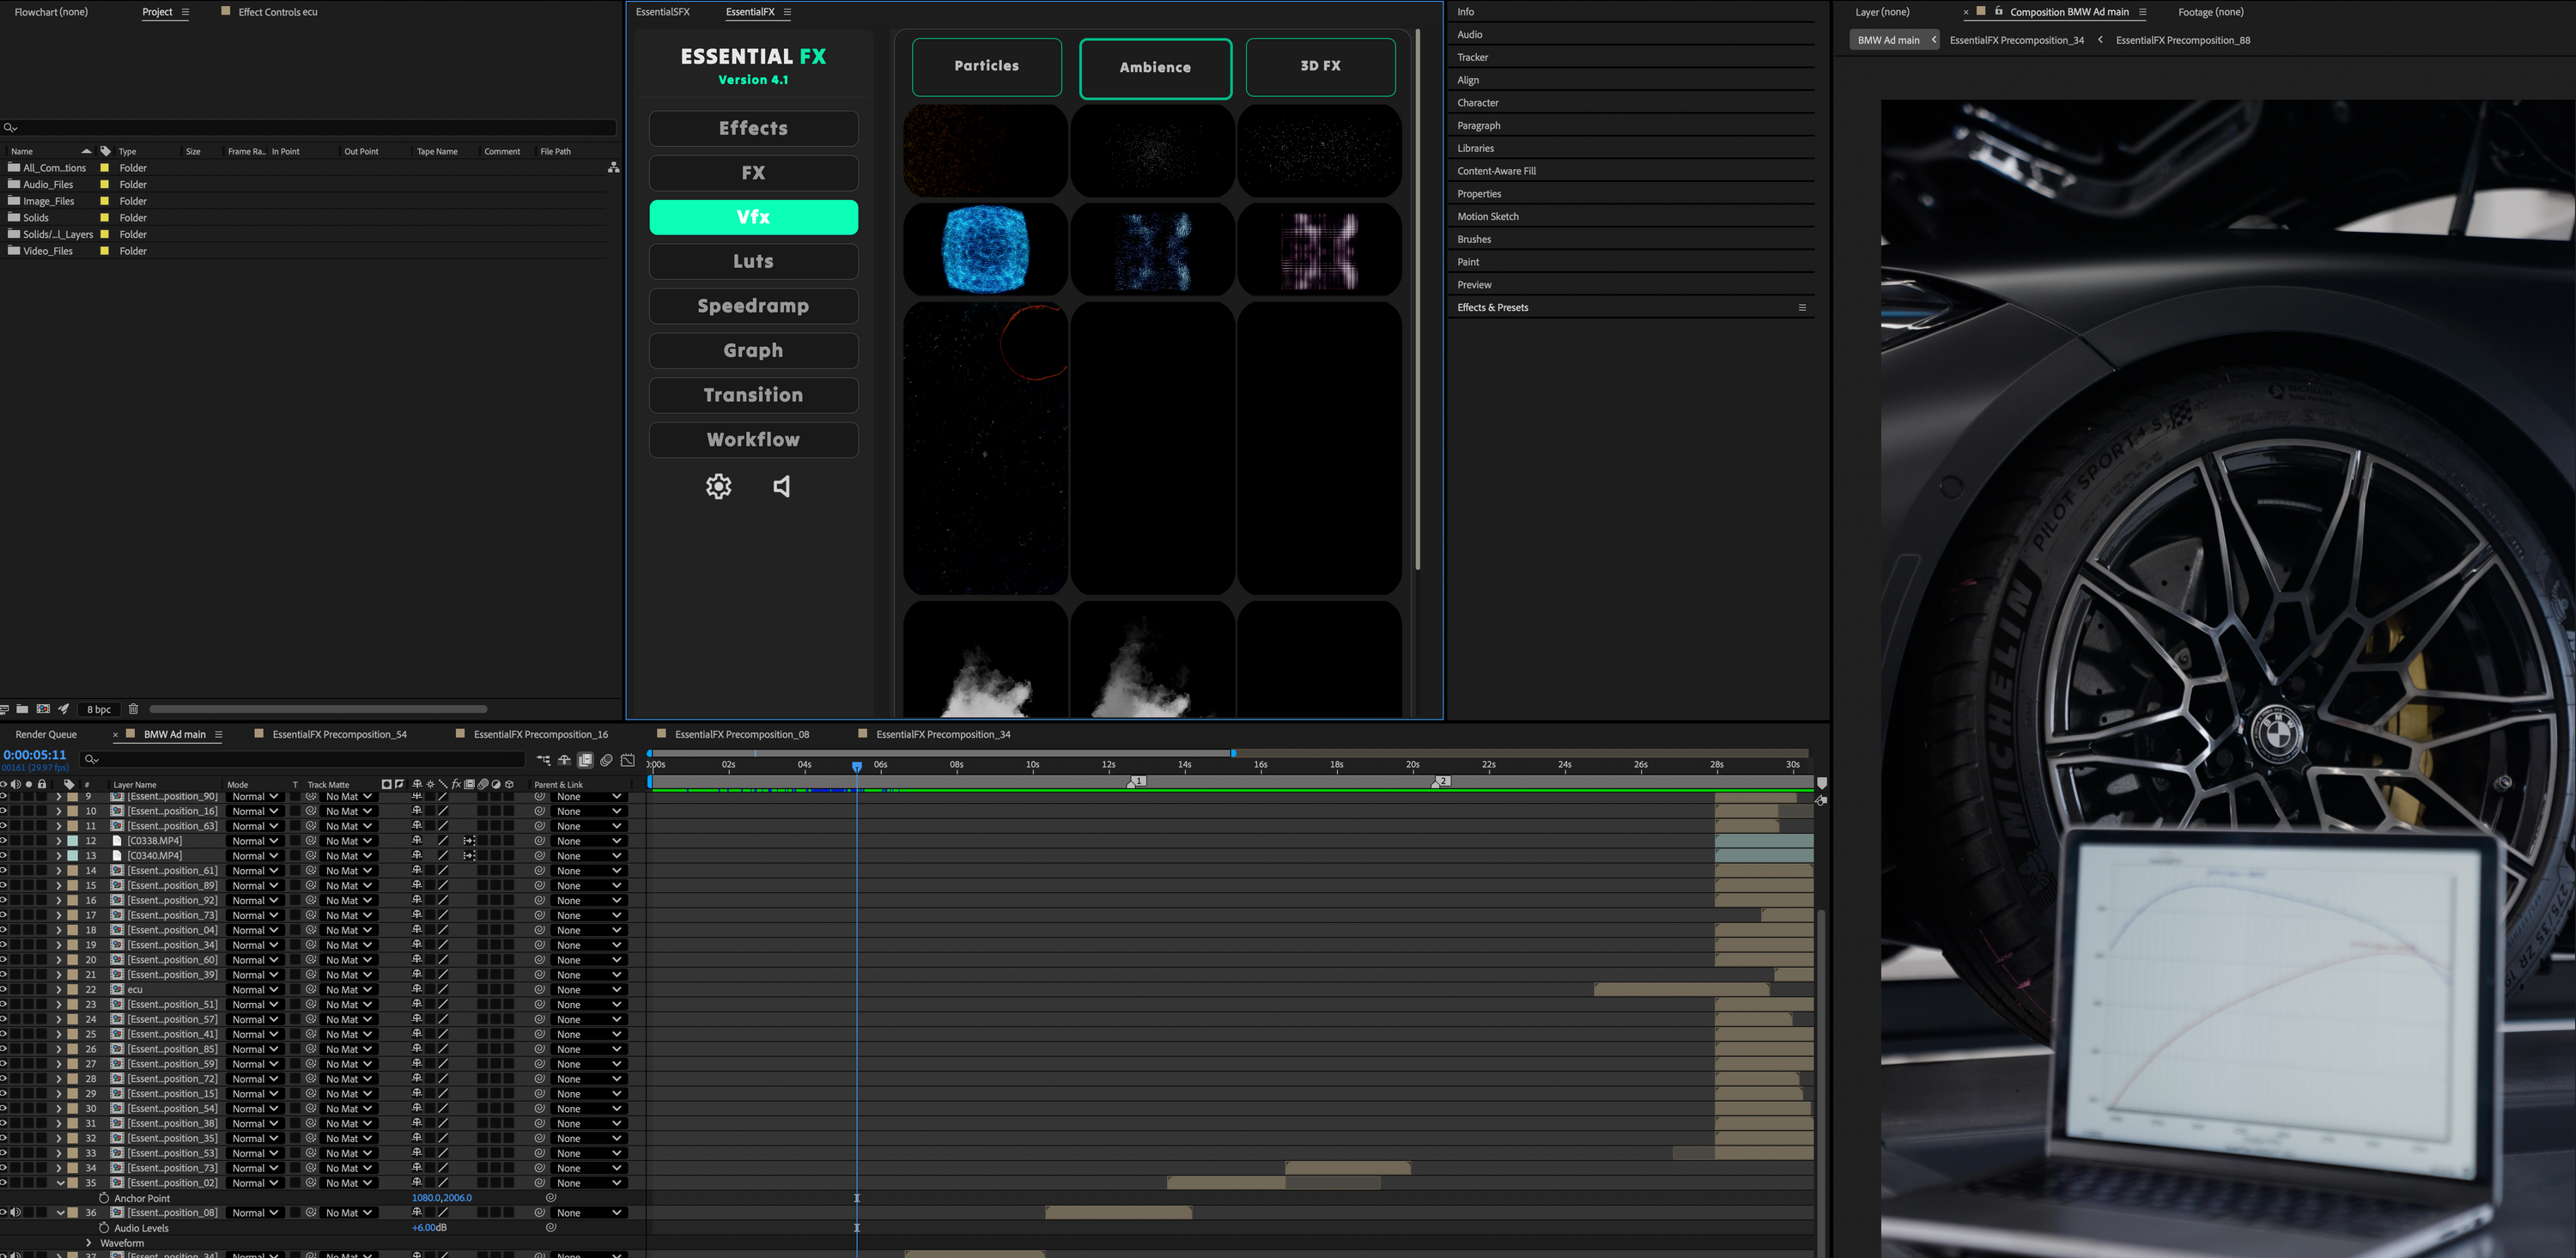Screen dimensions: 2576x1258
Task: Select the EssentialFX Precomposition_54 timeline tab
Action: point(340,734)
